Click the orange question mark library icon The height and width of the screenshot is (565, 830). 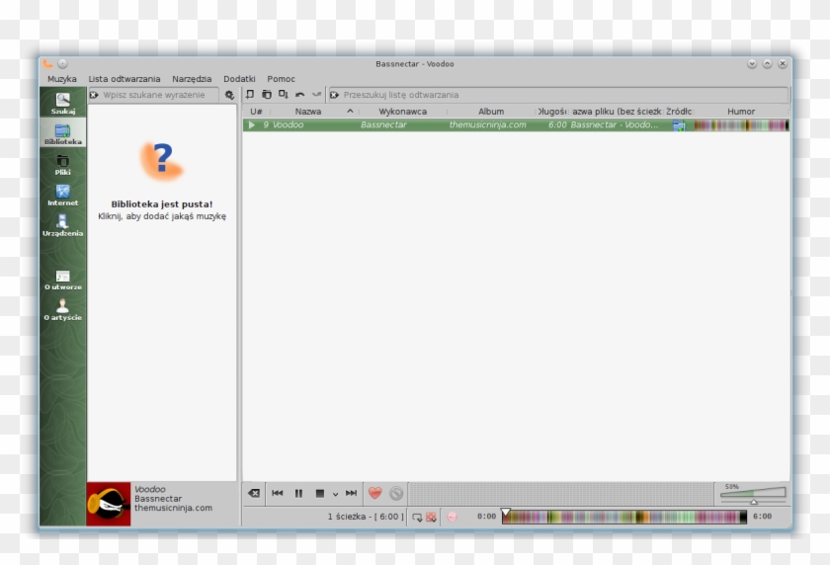tap(162, 161)
